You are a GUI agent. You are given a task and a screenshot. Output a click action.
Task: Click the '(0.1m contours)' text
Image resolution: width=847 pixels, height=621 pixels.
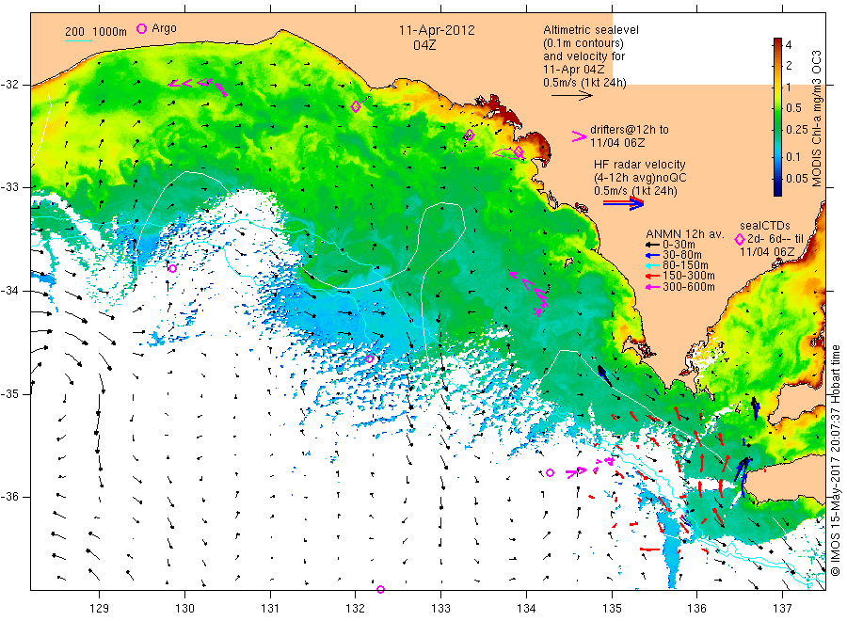pos(583,43)
